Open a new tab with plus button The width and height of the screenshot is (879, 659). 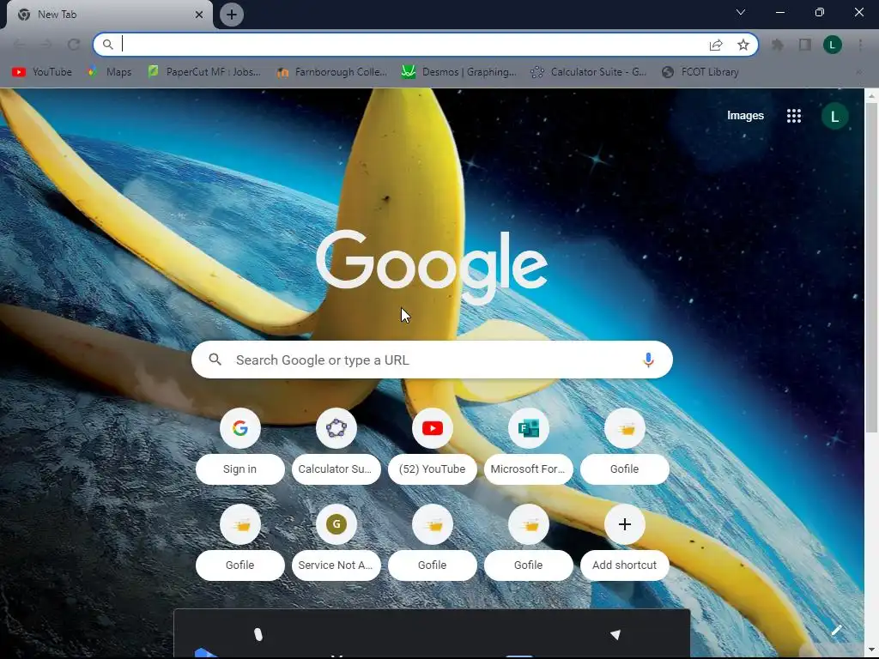coord(232,15)
